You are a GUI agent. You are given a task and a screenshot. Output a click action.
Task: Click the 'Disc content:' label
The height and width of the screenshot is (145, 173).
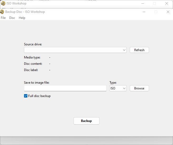[33, 64]
